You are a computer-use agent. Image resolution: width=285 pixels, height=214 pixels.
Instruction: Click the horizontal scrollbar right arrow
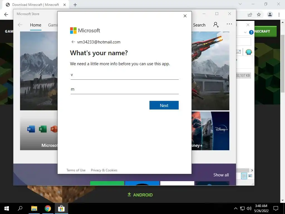click(x=252, y=170)
